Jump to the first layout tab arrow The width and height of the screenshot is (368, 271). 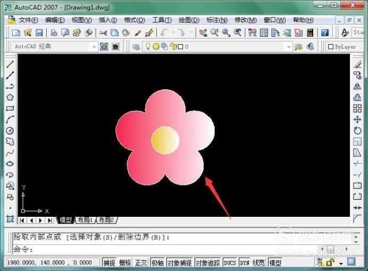(x=22, y=221)
